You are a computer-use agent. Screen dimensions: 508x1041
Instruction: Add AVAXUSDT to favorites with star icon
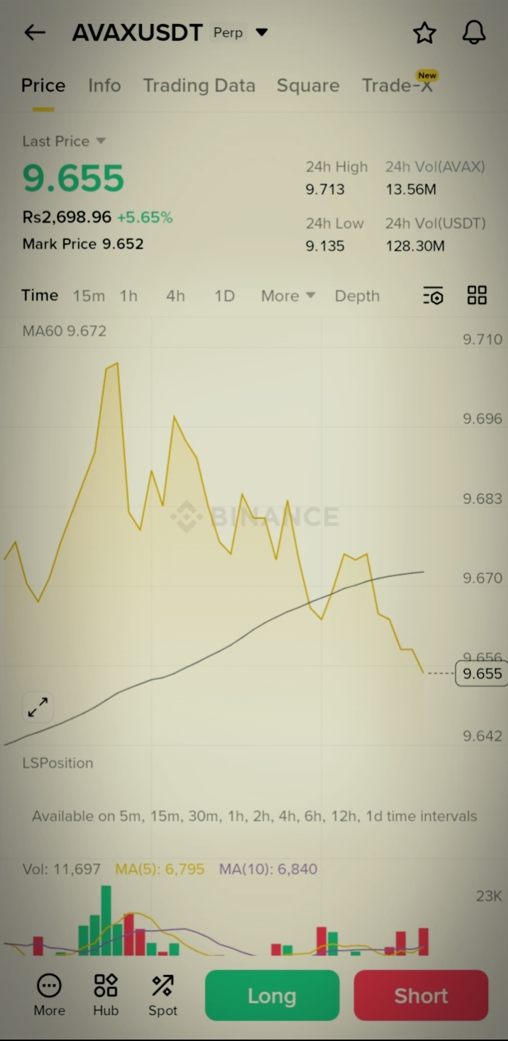coord(424,33)
